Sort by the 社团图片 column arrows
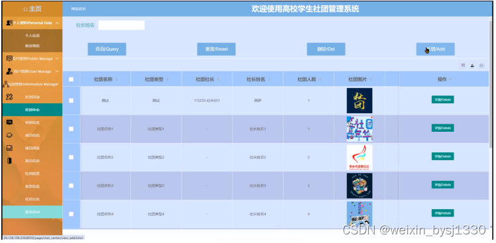Viewport: 496px width, 243px height. (370, 79)
